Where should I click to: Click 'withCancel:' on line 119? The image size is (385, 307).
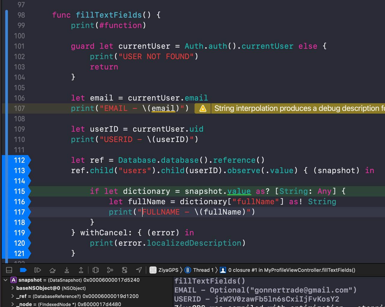tap(106, 233)
